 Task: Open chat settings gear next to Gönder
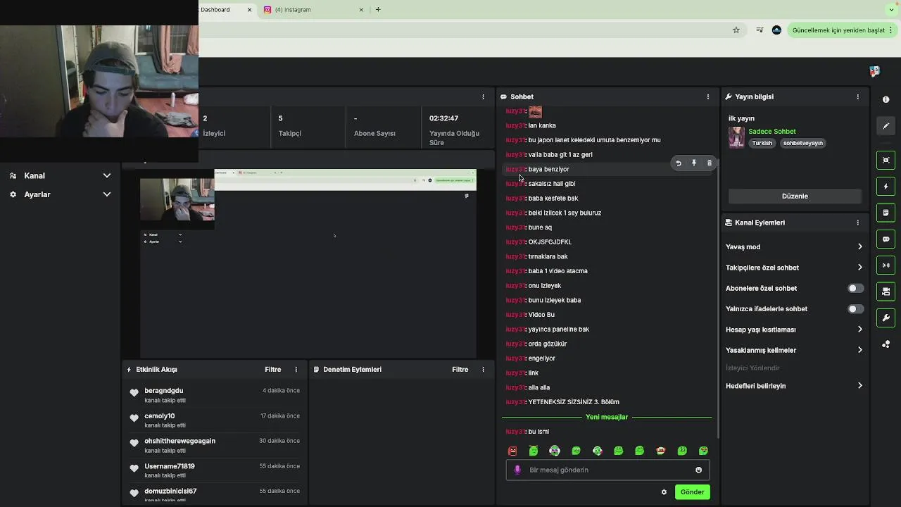[x=664, y=492]
